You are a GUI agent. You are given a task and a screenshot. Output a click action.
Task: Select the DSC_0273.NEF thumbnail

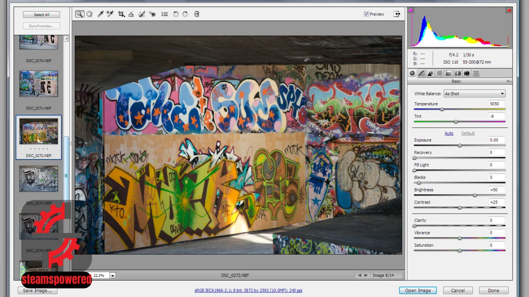38,179
